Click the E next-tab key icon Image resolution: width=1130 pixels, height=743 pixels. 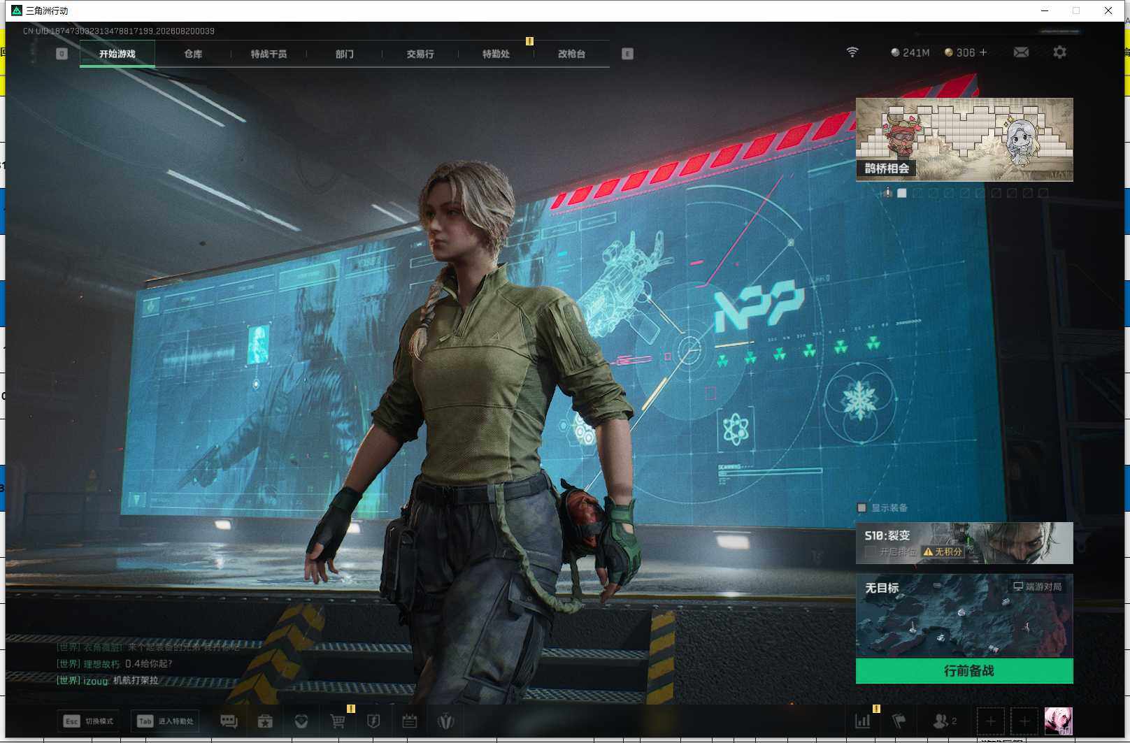(627, 54)
